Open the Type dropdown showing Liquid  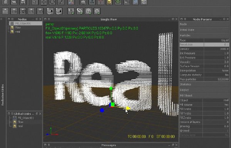tap(216, 40)
